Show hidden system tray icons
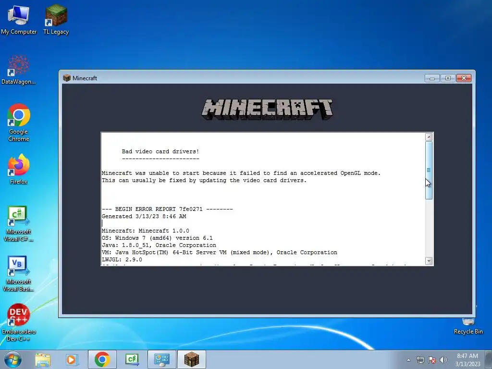Viewport: 492px width, 369px height. pyautogui.click(x=408, y=360)
